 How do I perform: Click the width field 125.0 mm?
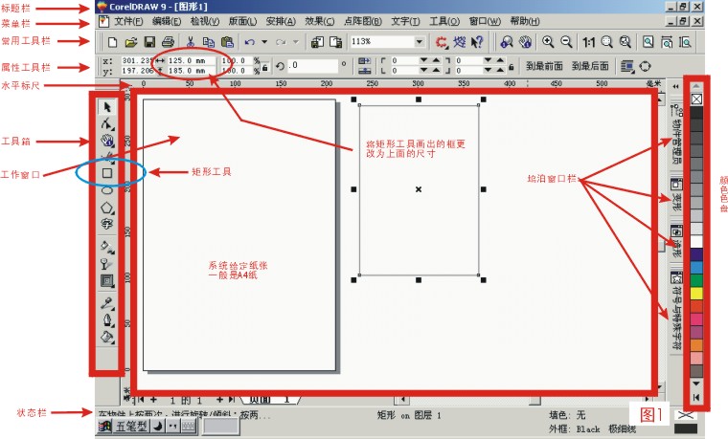pyautogui.click(x=191, y=60)
